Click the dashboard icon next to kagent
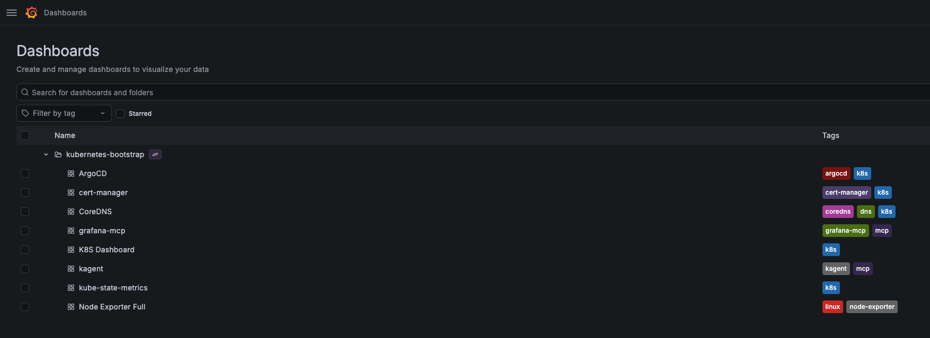The height and width of the screenshot is (338, 930). [71, 269]
